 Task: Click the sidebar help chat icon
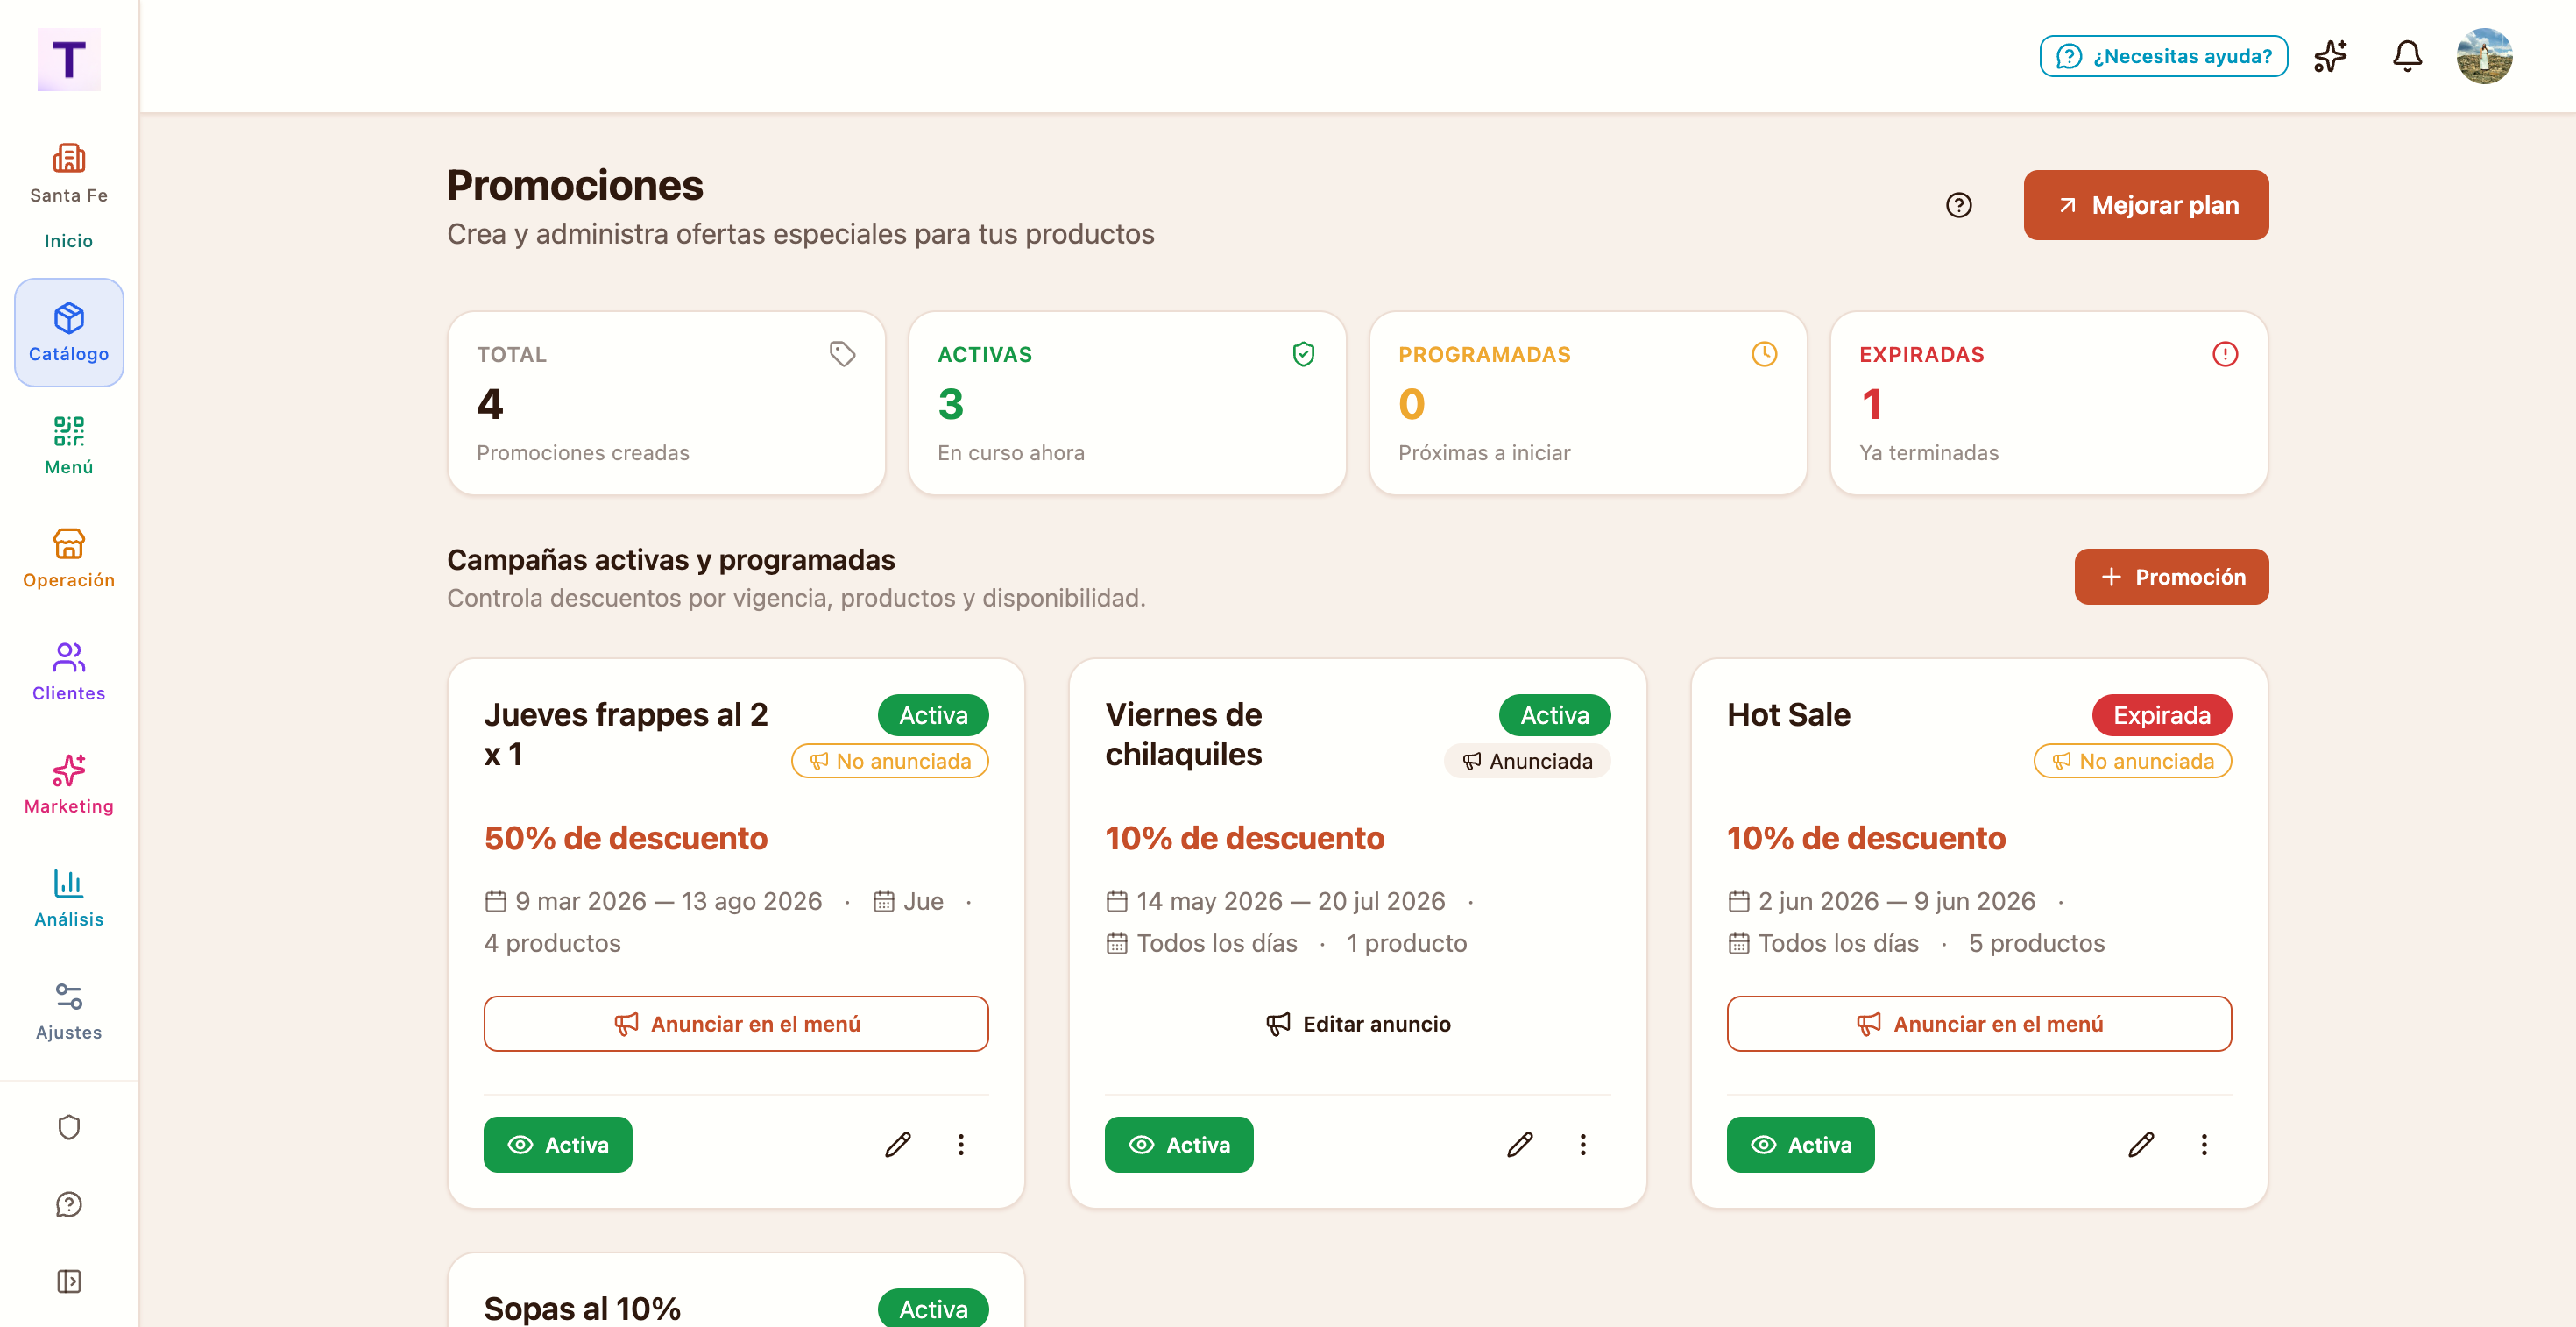[x=68, y=1204]
